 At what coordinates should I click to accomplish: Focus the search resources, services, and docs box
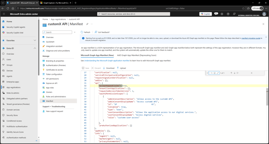click(134, 14)
